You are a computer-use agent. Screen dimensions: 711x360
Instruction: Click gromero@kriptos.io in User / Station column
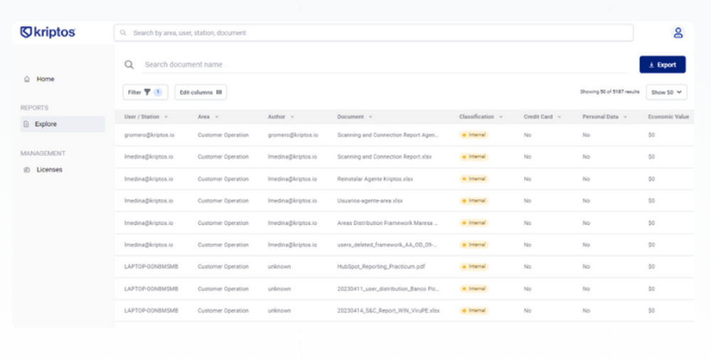pyautogui.click(x=149, y=135)
